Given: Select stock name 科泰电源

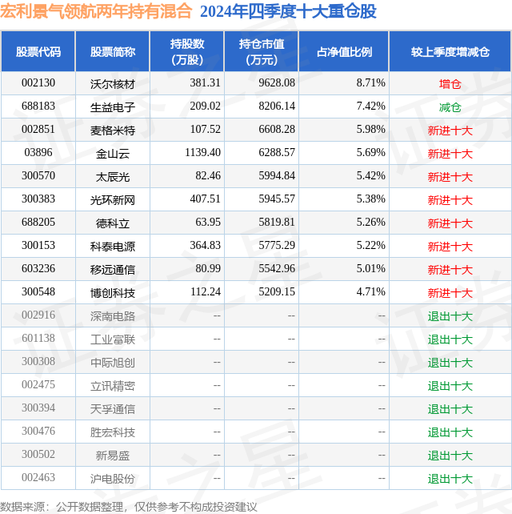Looking at the screenshot, I should tap(113, 247).
